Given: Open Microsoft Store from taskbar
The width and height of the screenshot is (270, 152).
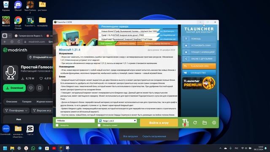Looking at the screenshot, I should pyautogui.click(x=47, y=148).
